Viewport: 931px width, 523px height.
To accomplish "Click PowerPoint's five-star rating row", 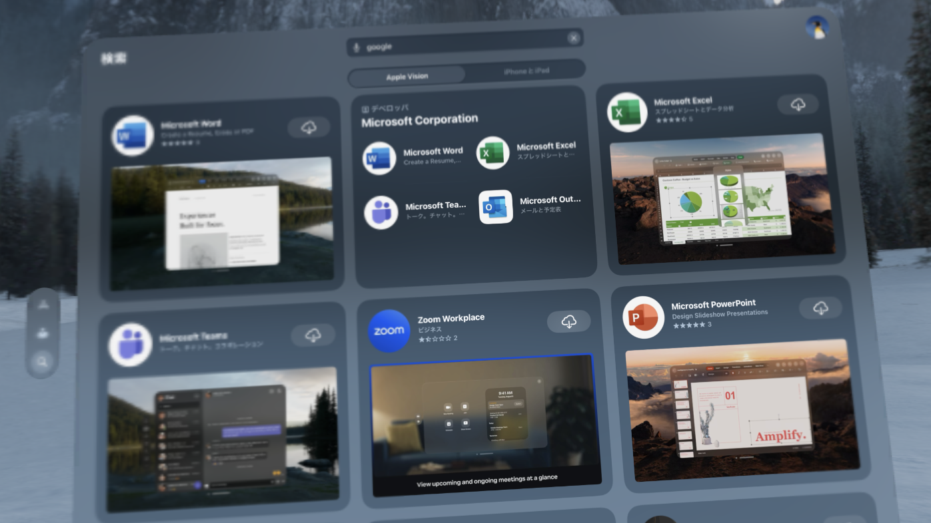I will pos(692,325).
